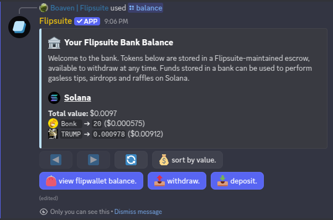Click the bank building emoji
Viewport: 333px width, 220px height.
click(x=54, y=43)
